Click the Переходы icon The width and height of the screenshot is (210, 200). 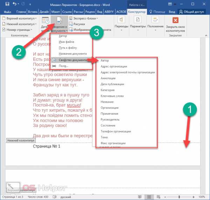click(121, 20)
